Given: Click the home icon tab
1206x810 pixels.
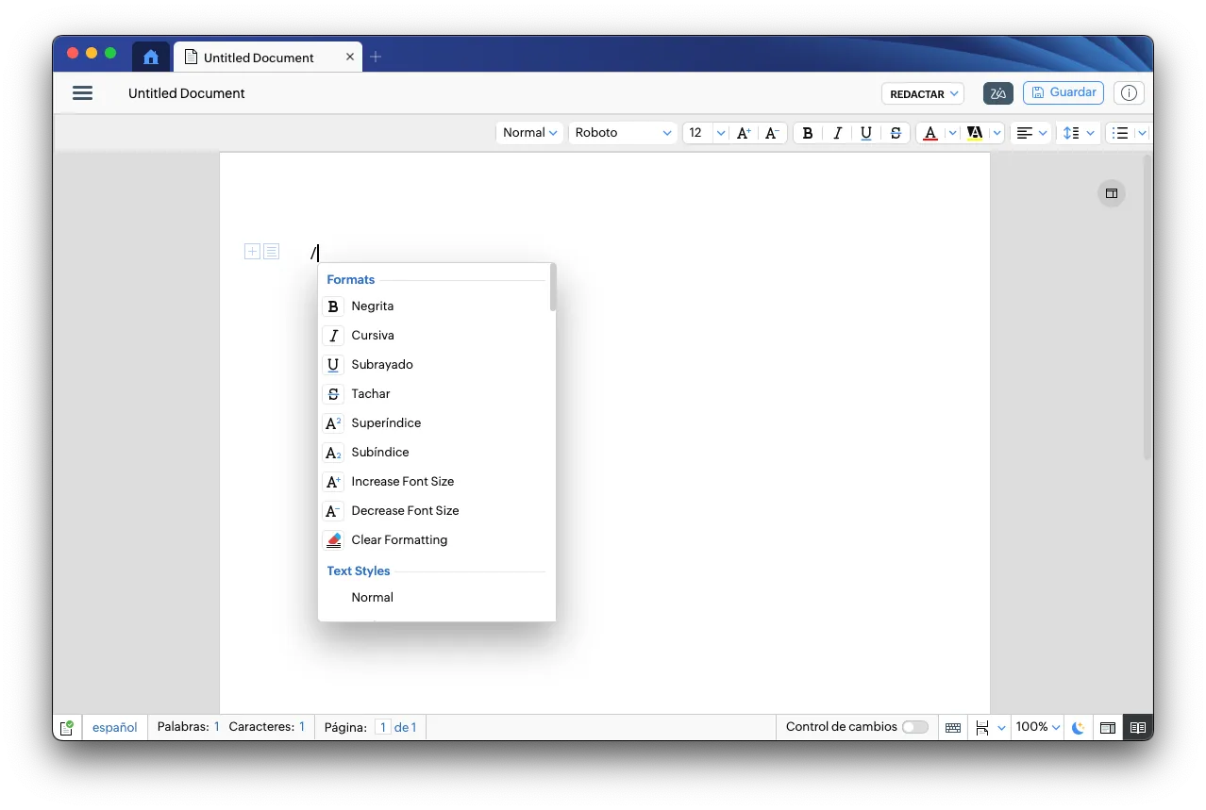Looking at the screenshot, I should click(x=151, y=58).
